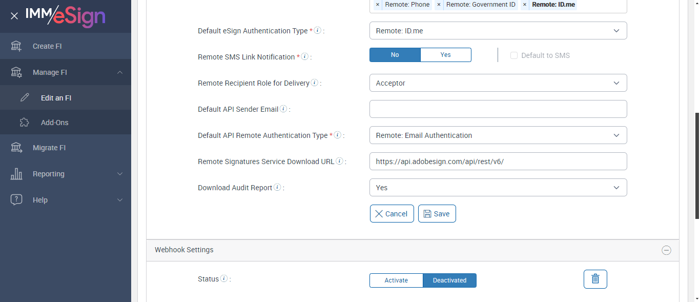Screen dimensions: 700x302
Task: Click info icon beside Default eSign Authentication Type
Action: [x=318, y=31]
